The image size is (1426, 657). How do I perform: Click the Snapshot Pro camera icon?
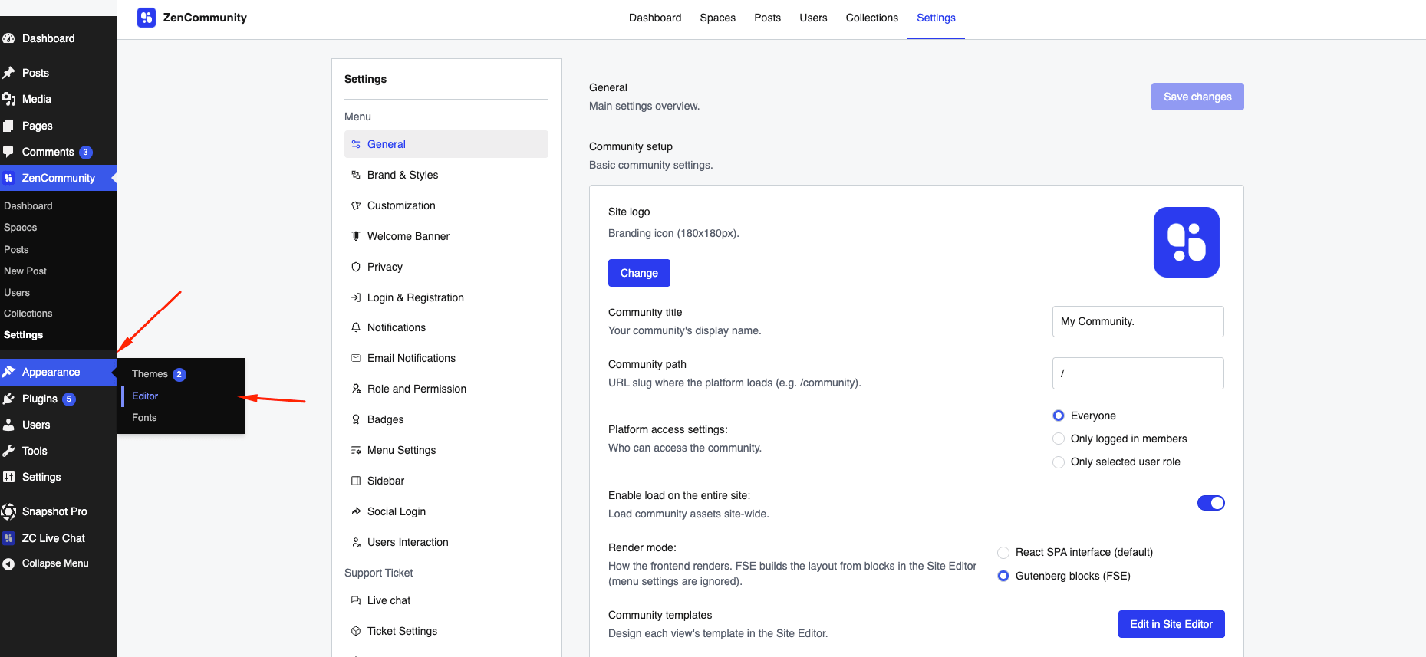[x=8, y=511]
